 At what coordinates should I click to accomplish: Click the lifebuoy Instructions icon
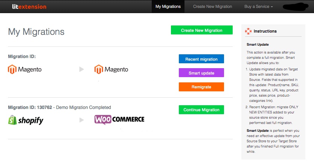coord(248,31)
